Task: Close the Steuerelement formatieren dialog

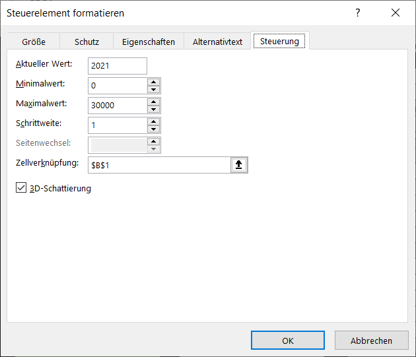Action: (395, 13)
